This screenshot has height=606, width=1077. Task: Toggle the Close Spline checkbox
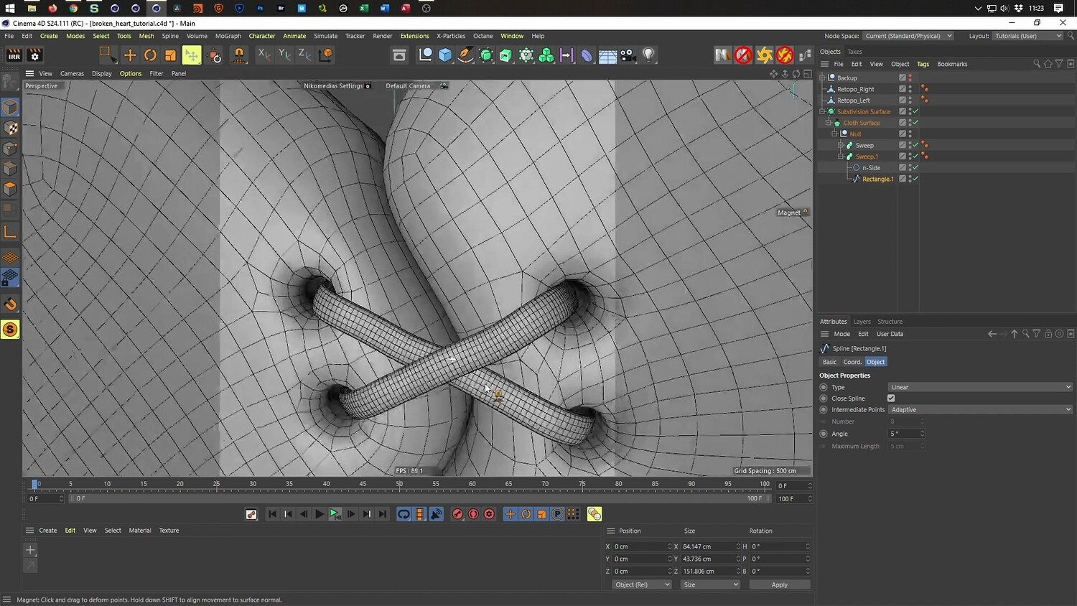[891, 398]
